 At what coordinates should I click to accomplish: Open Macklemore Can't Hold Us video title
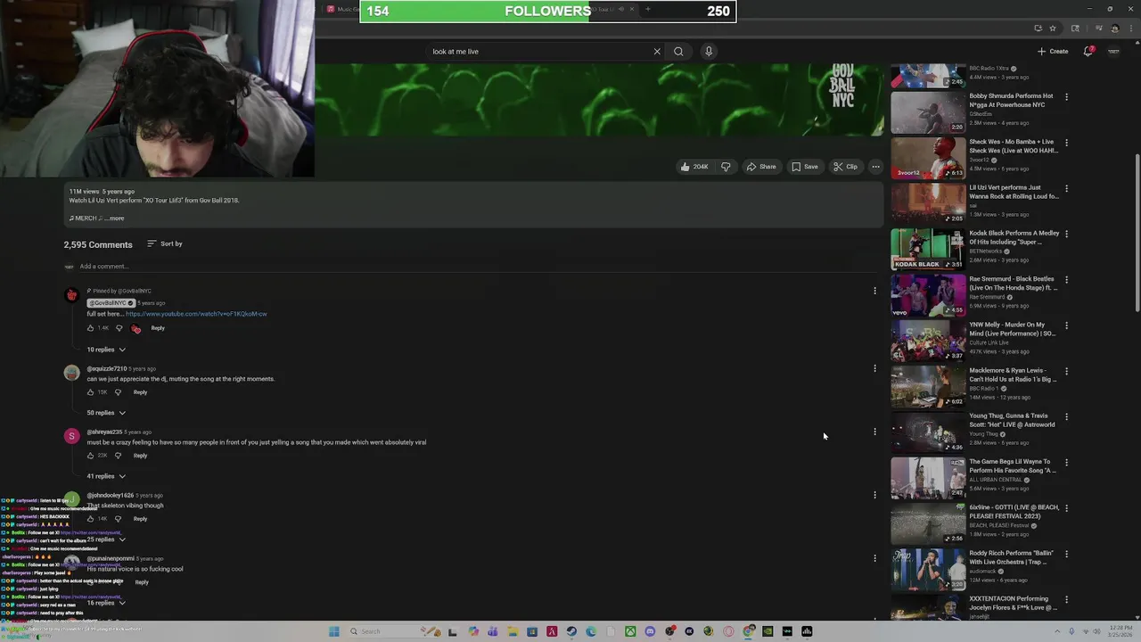(1014, 374)
